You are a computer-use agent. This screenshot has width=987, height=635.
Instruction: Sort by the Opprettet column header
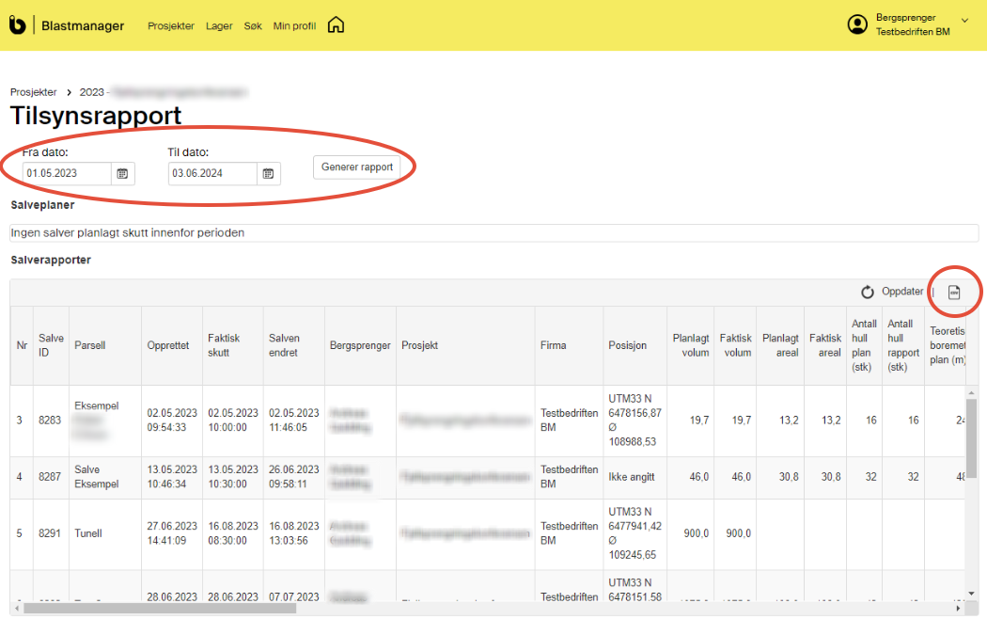coord(172,345)
